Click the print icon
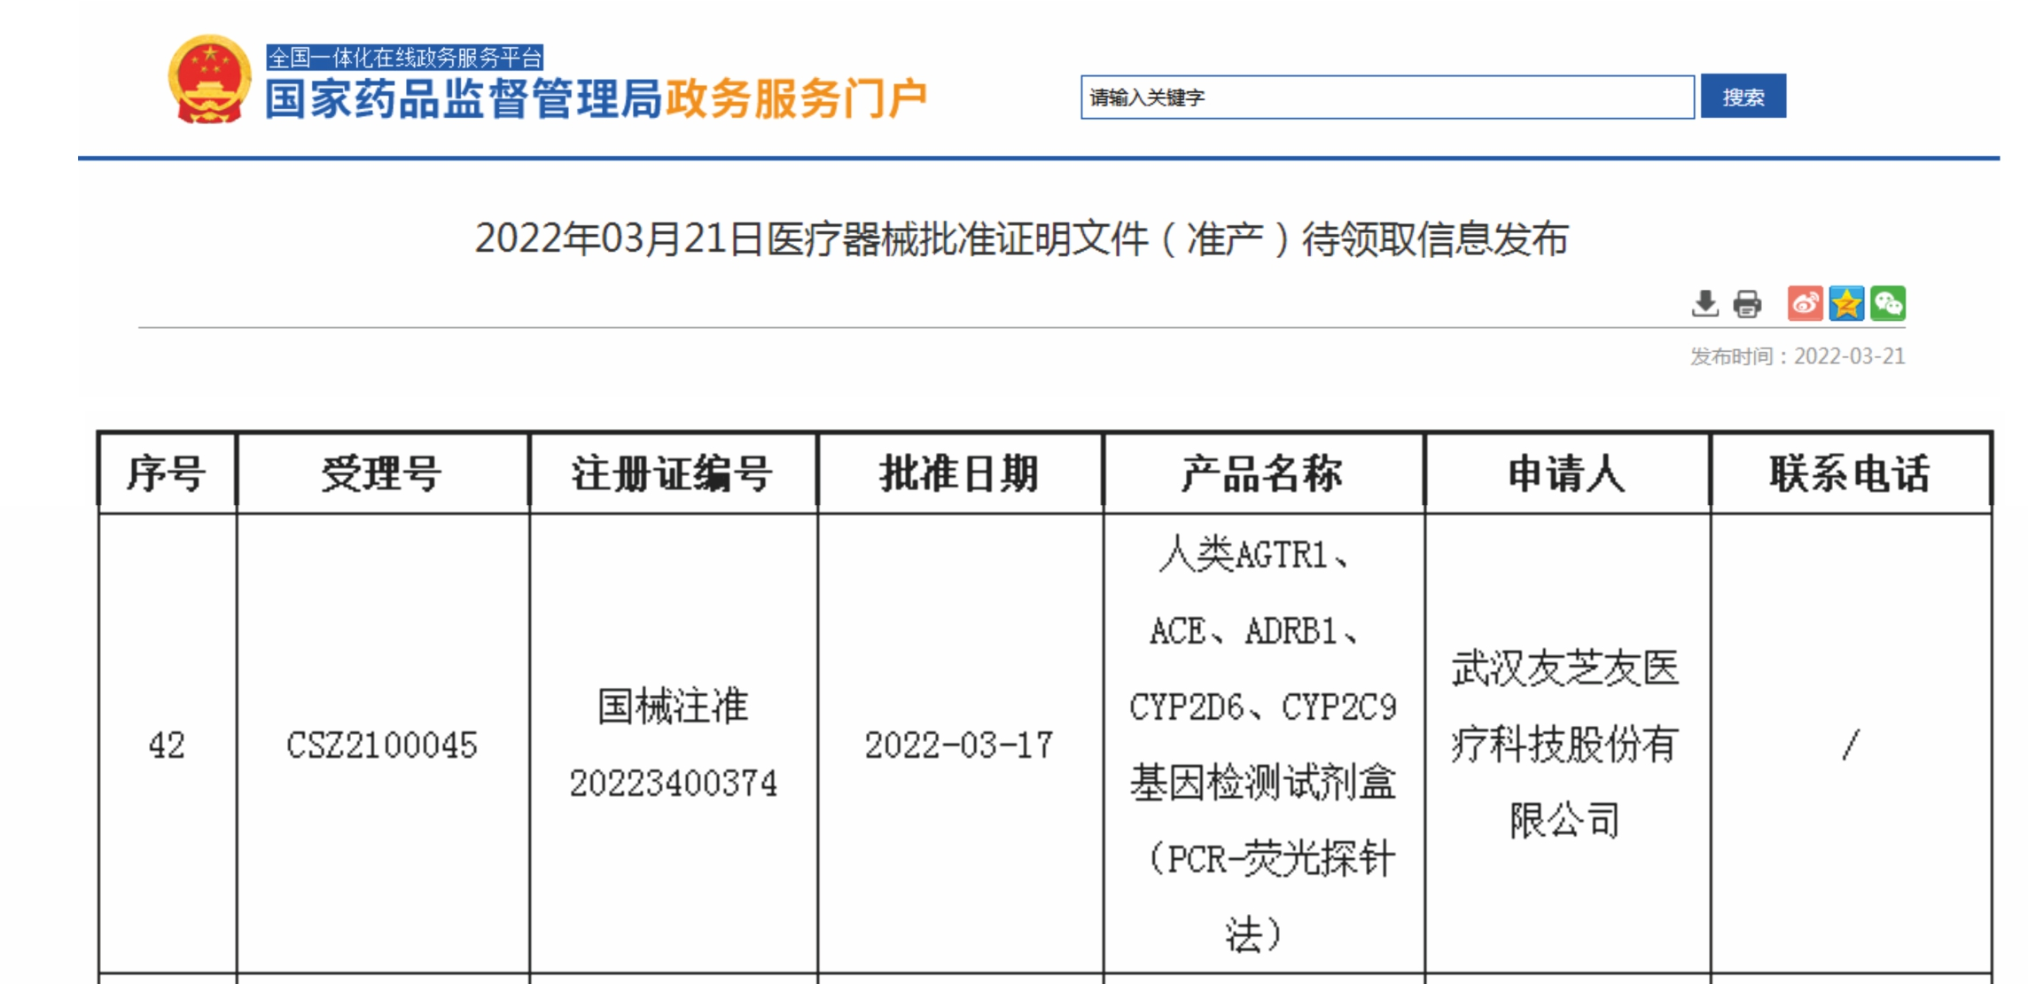 1747,304
